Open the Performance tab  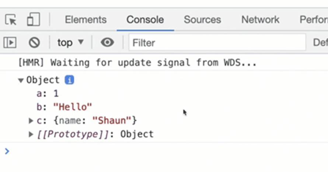tap(314, 20)
